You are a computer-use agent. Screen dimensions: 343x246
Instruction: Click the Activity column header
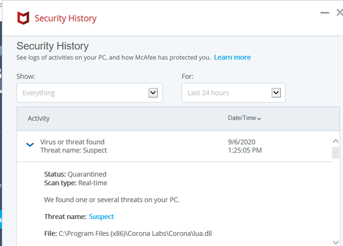38,119
